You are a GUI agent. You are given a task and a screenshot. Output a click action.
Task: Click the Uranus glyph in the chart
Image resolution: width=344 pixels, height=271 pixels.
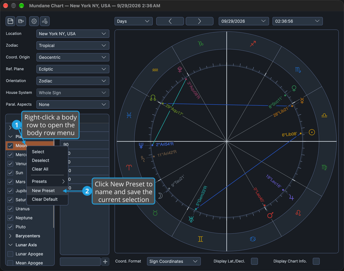[x=191, y=219]
